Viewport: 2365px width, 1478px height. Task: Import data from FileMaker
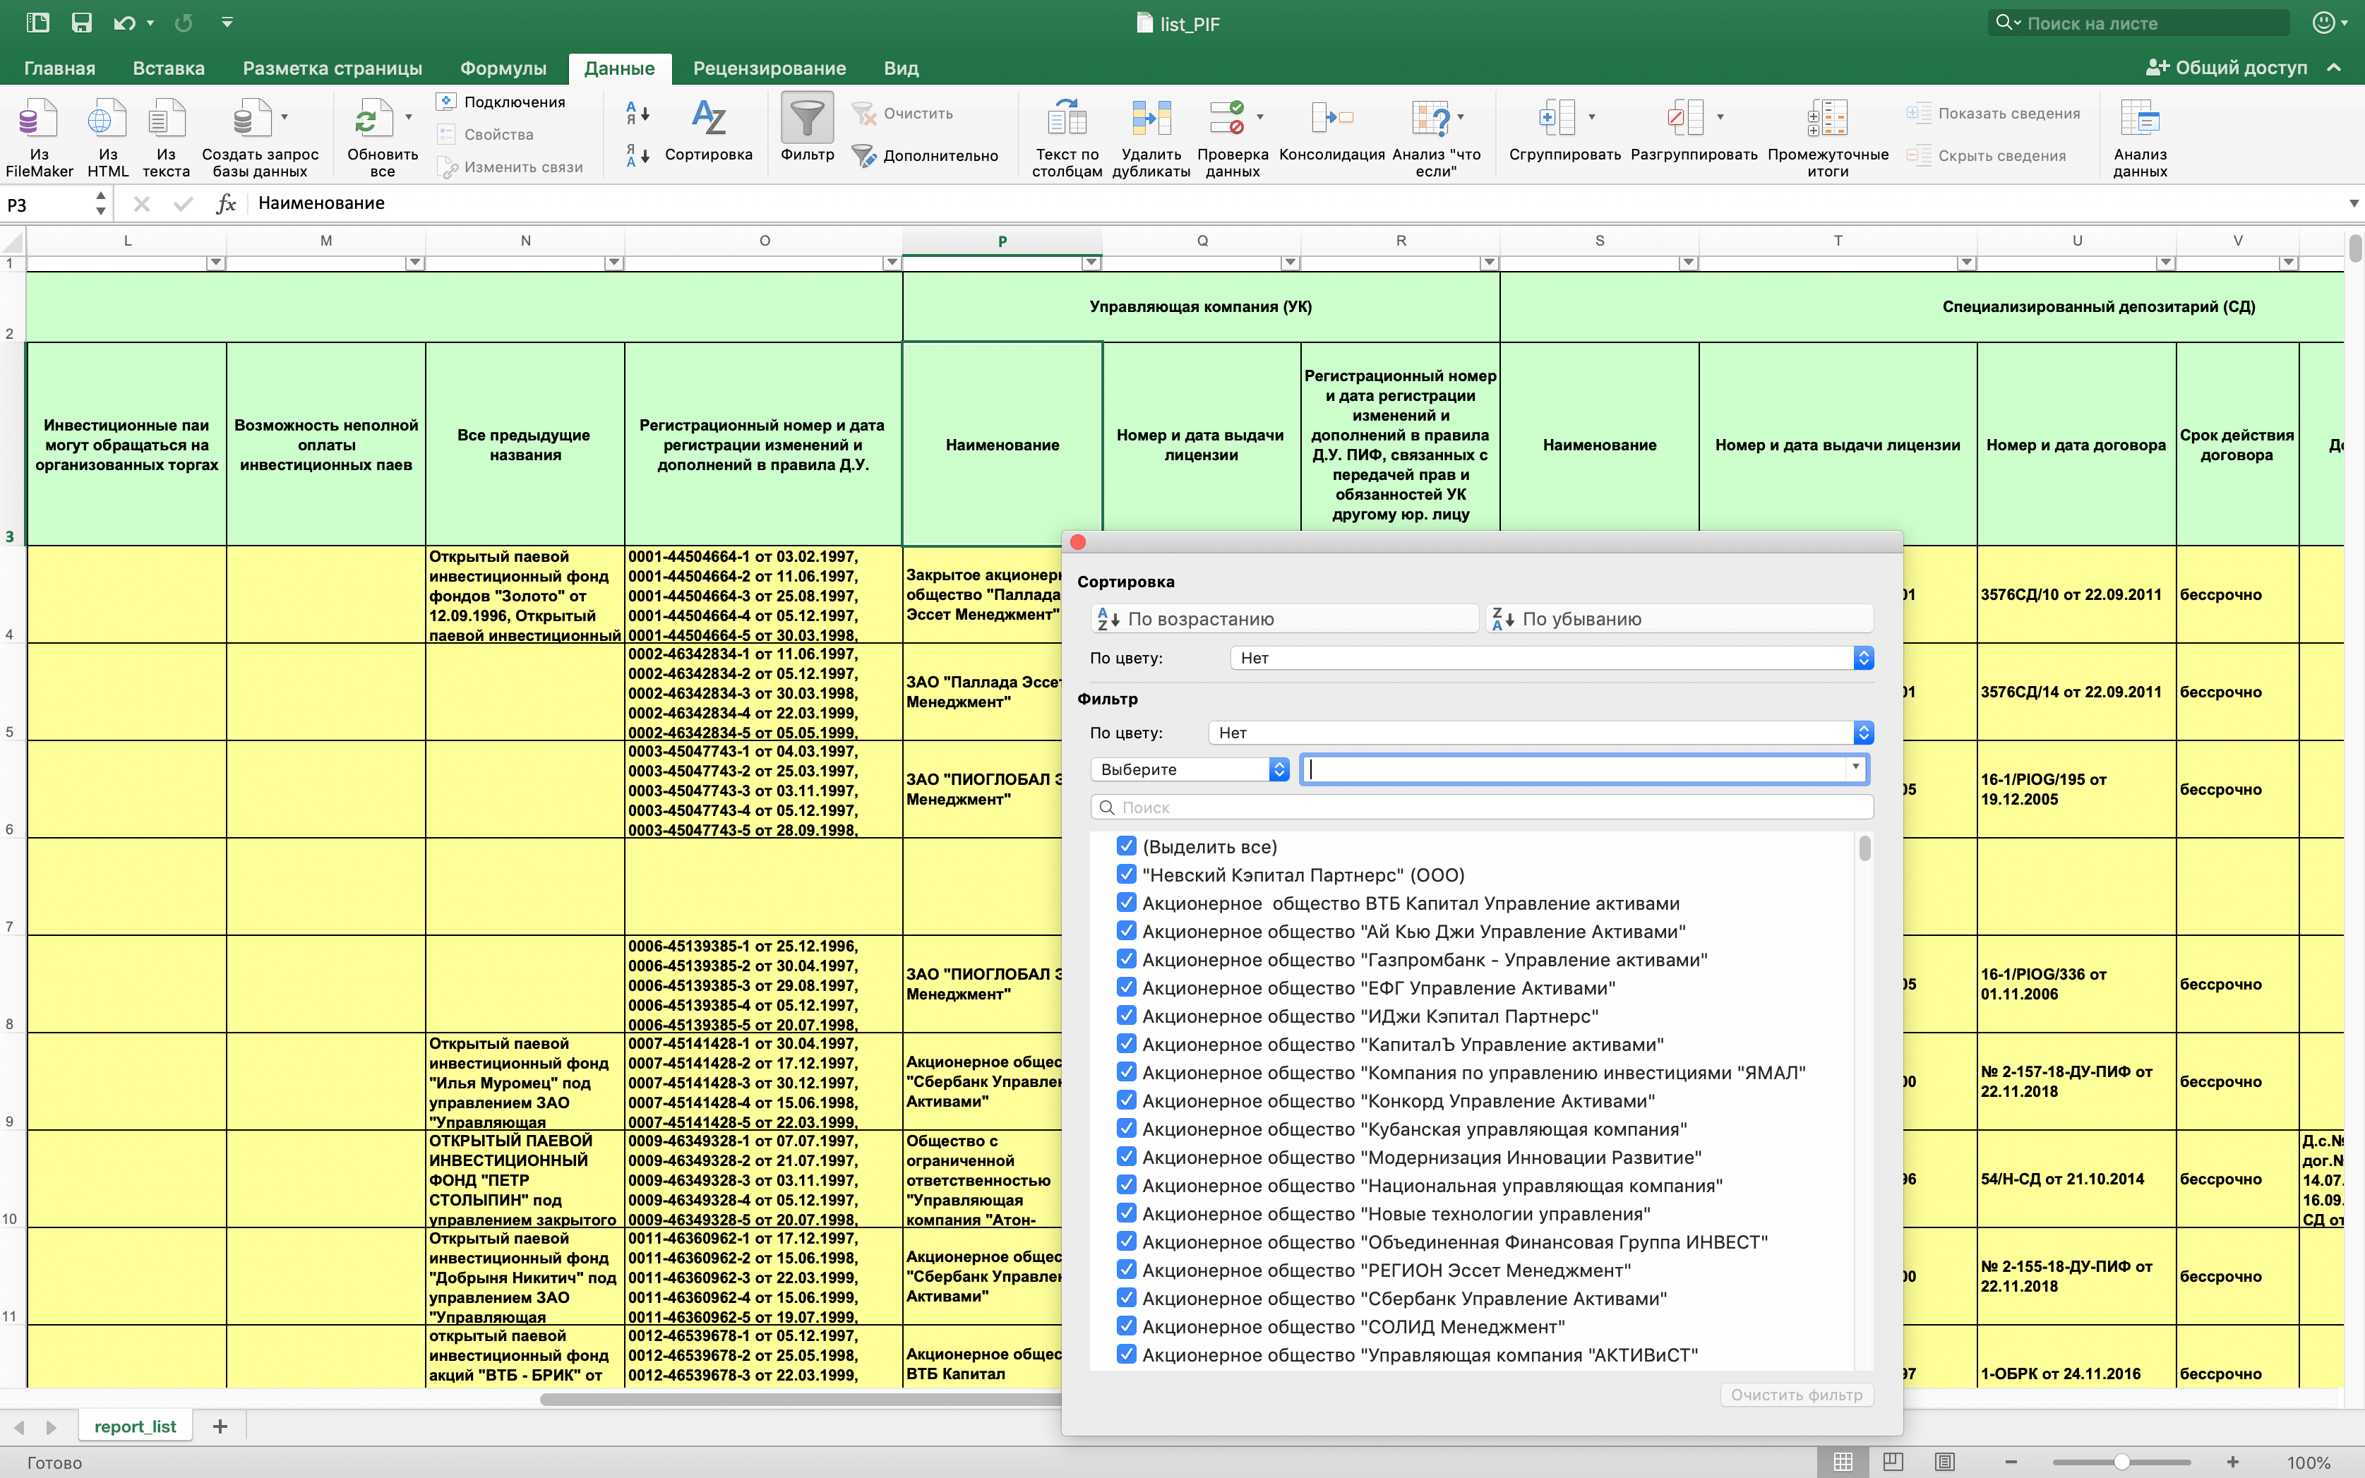point(39,137)
